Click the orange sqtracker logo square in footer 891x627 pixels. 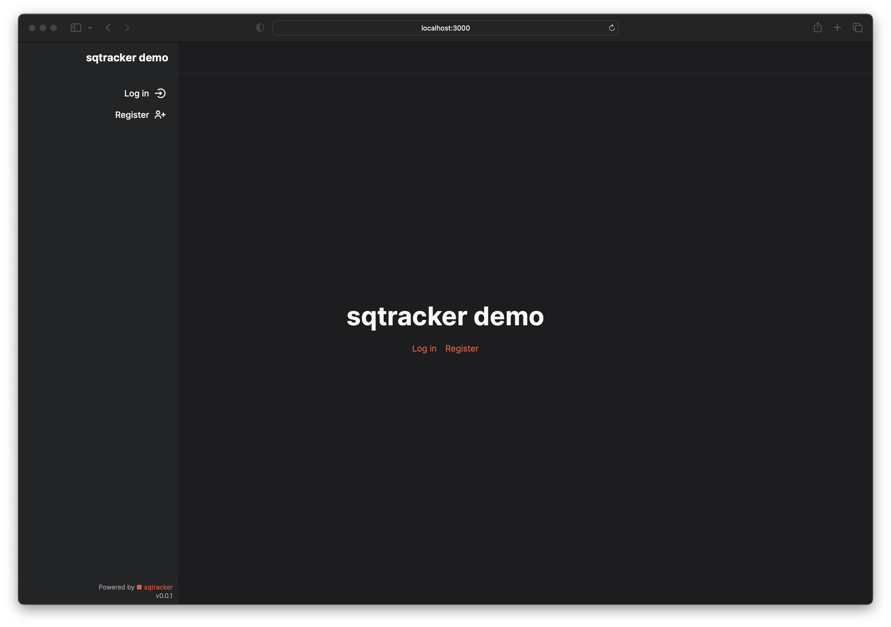[139, 587]
